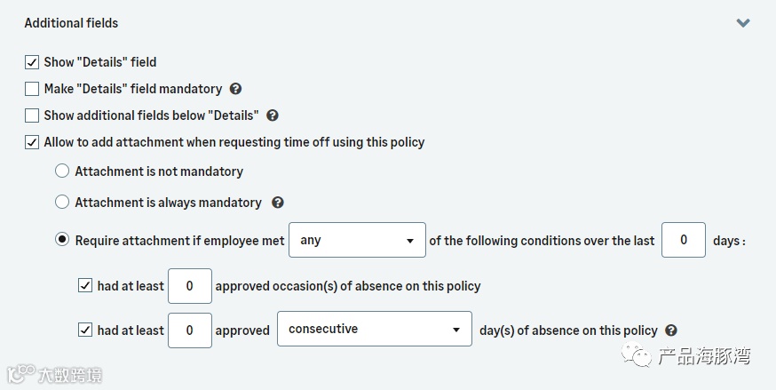776x390 pixels.
Task: Open the "any" conditions dropdown
Action: pos(357,241)
